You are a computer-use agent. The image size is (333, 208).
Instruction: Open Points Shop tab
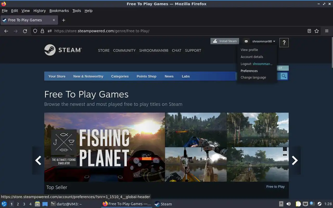coord(146,76)
